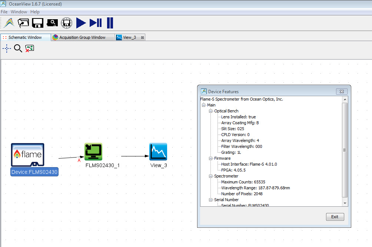Pause all acquisitions with pause button

point(110,23)
